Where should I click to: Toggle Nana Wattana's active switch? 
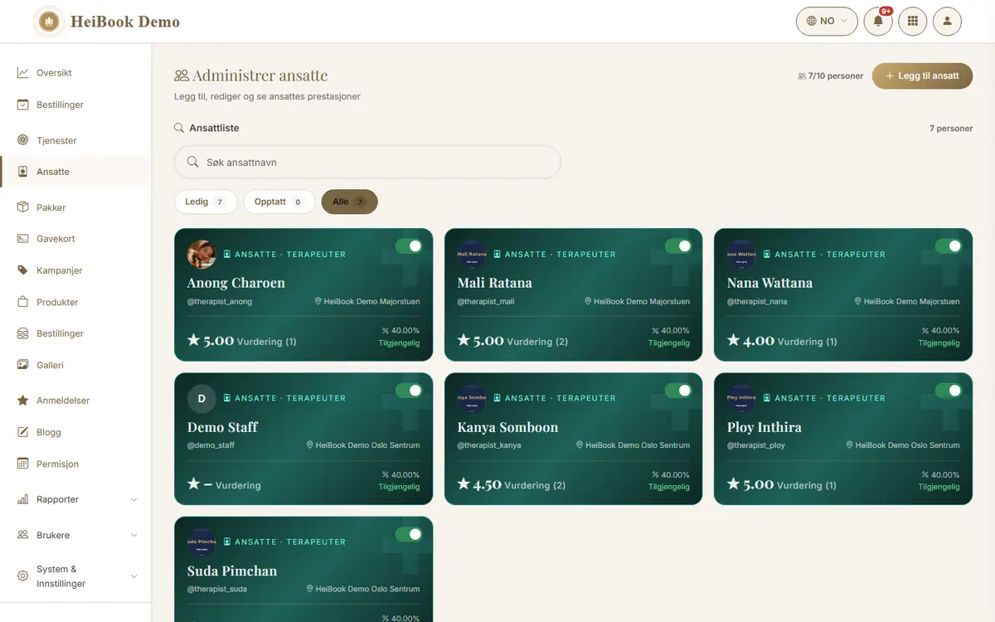click(x=949, y=246)
